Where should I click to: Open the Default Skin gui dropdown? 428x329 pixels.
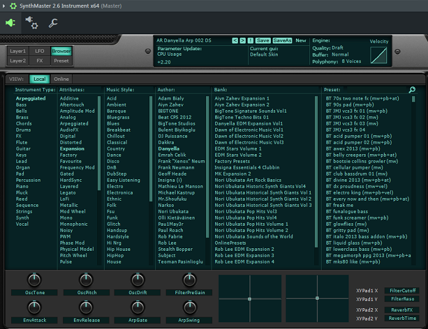264,54
